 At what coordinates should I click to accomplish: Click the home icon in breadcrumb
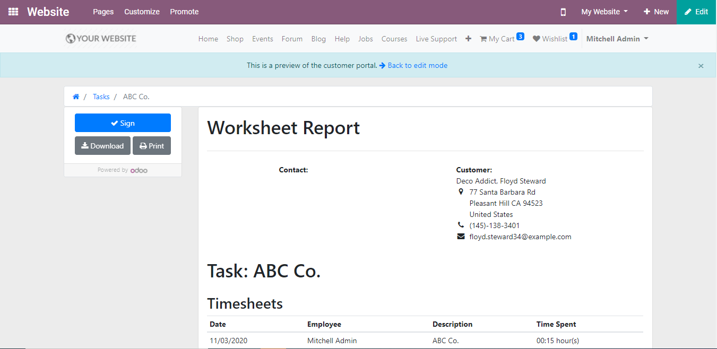76,97
